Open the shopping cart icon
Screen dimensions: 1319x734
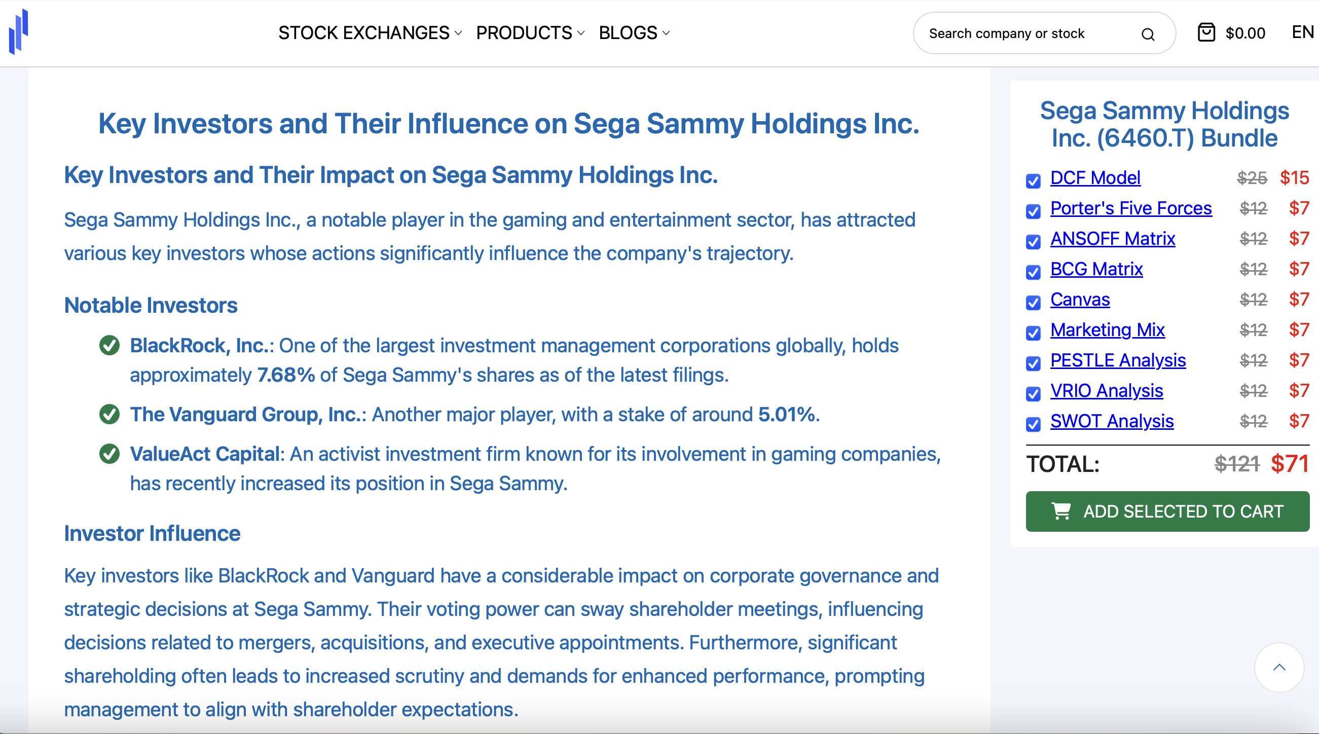pyautogui.click(x=1206, y=33)
